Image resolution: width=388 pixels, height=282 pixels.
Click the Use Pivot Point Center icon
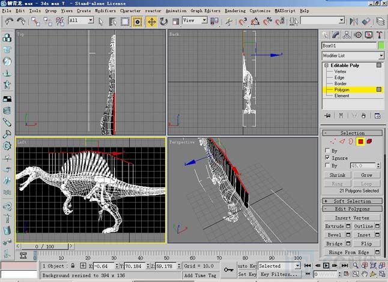coord(214,21)
